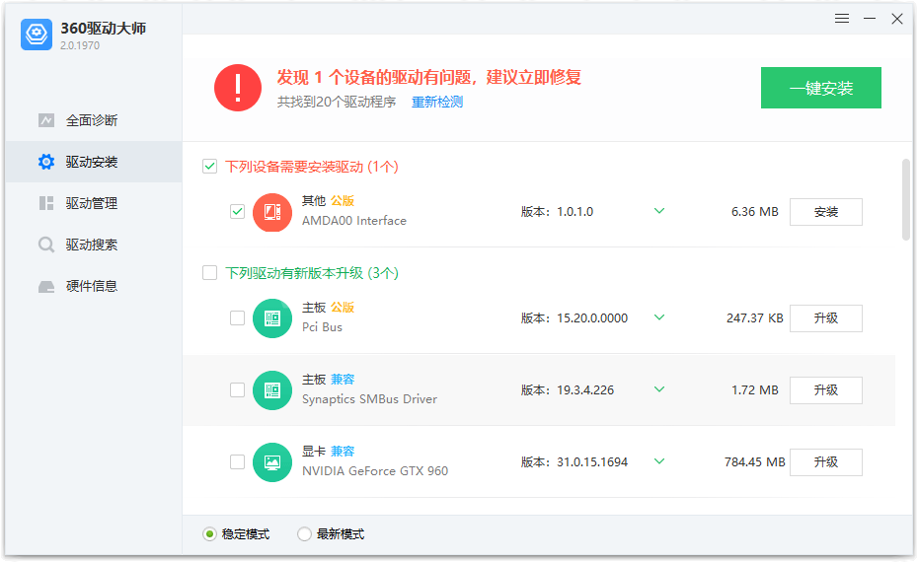Click the NVIDIA GeForce GTX 960 icon
This screenshot has height=562, width=918.
click(272, 462)
